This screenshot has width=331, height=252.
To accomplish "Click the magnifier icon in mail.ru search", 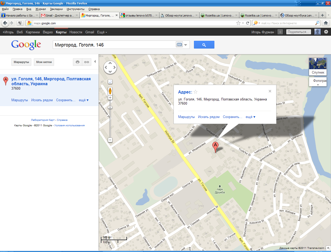I will point(317,23).
